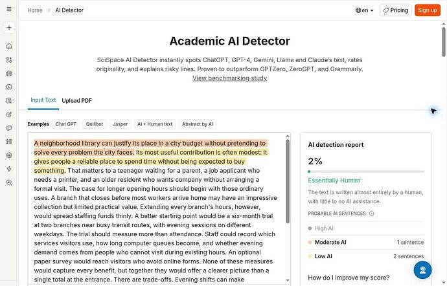Click the page vertical scrollbar thumb
Image resolution: width=447 pixels, height=286 pixels.
444,42
